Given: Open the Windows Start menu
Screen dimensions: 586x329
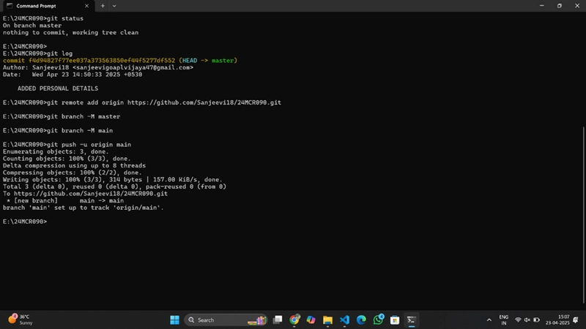Looking at the screenshot, I should (174, 320).
